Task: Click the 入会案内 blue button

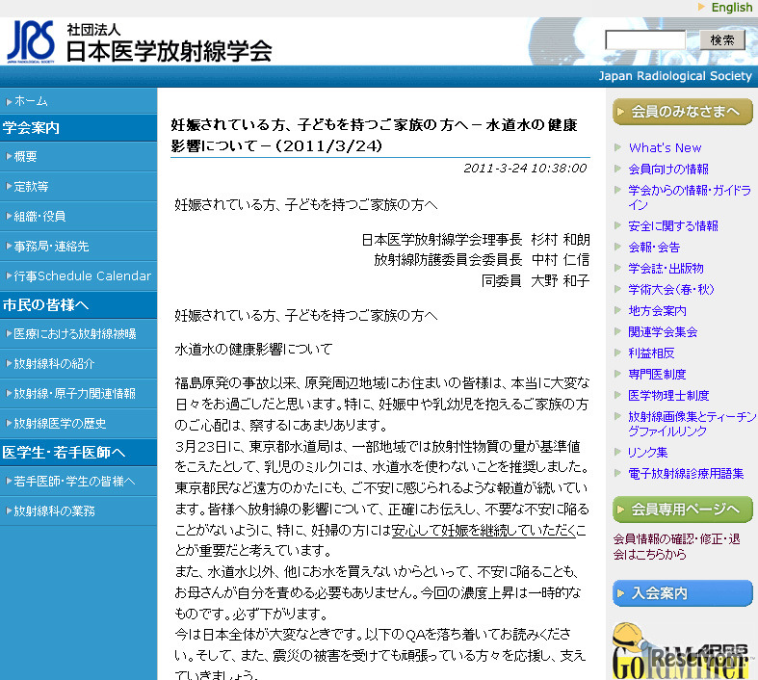Action: (x=682, y=593)
